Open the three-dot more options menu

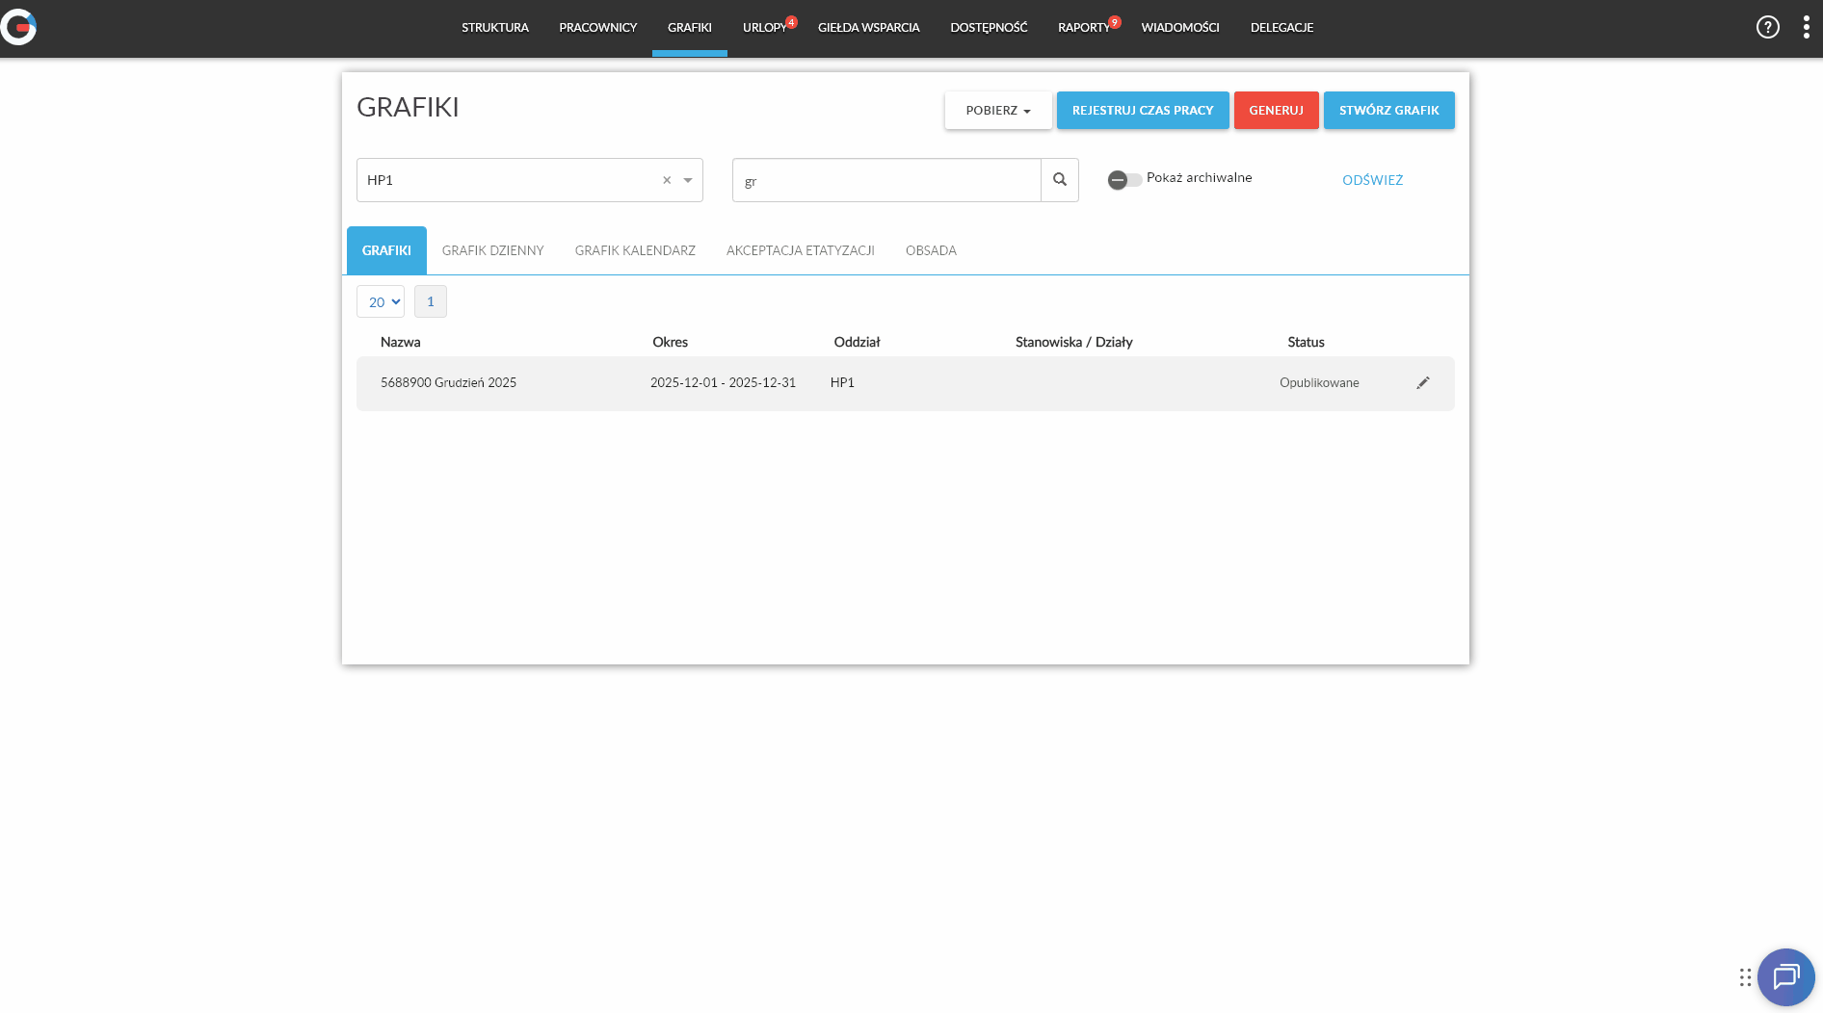[1806, 27]
